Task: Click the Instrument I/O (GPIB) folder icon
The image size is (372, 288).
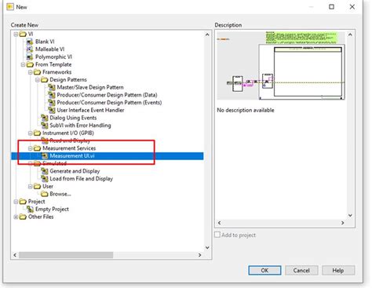Action: 38,133
